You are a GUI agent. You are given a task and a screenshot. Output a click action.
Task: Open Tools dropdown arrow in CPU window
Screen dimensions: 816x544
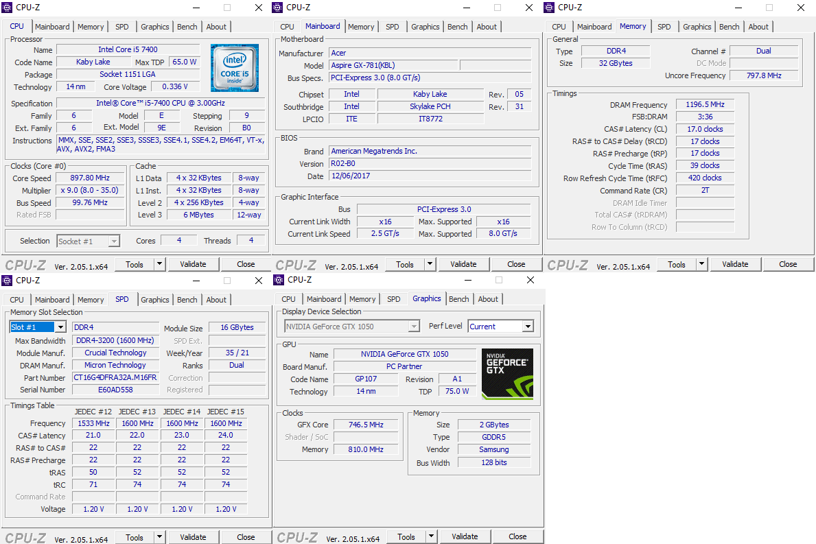(x=160, y=264)
